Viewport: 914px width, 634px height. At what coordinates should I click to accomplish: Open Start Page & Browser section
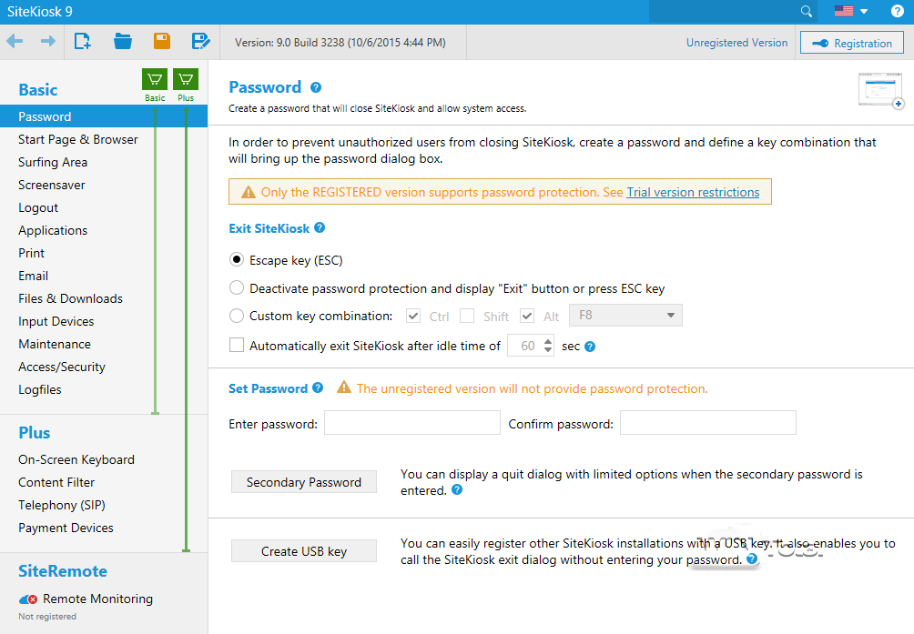click(x=78, y=139)
